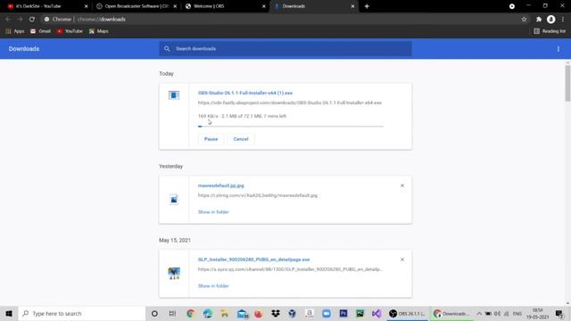
Task: Open the ENG language indicator
Action: [517, 313]
